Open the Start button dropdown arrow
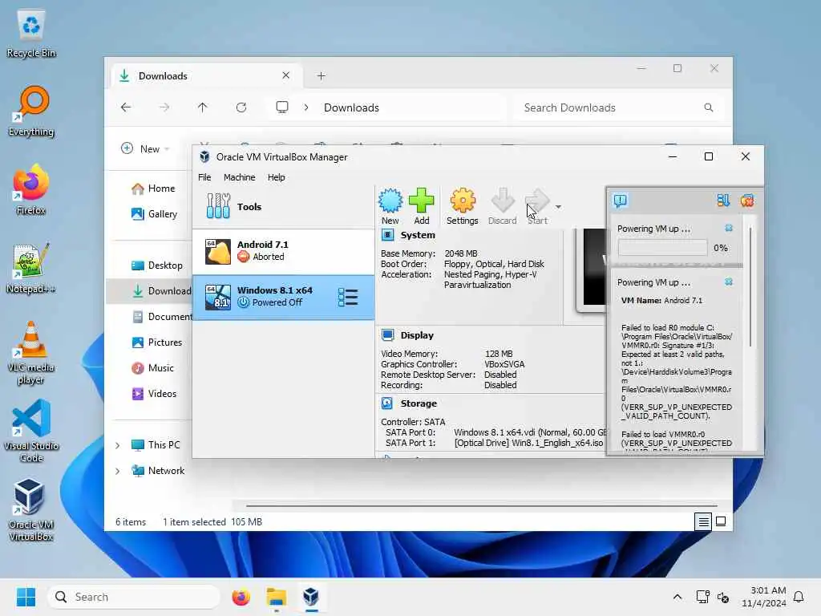The image size is (821, 616). 558,207
